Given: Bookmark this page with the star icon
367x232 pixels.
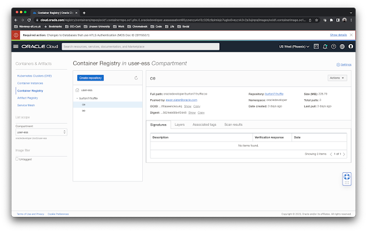Looking at the screenshot, I should 316,20.
